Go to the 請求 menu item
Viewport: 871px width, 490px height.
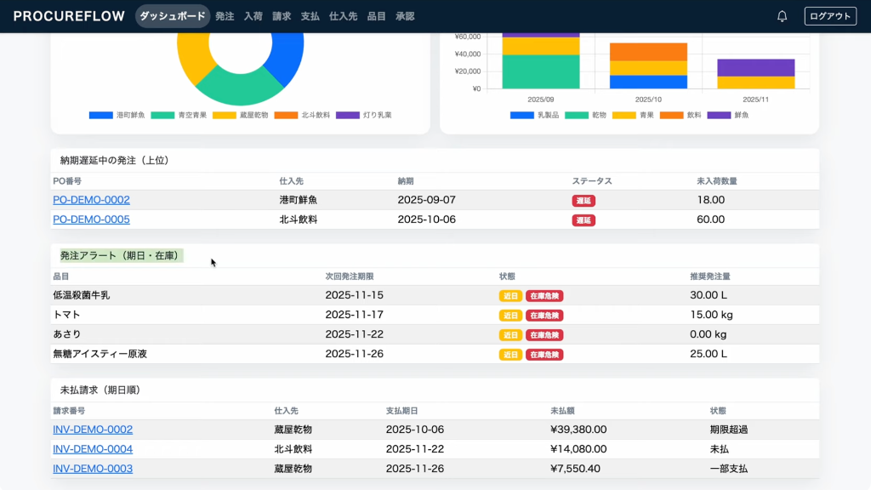[282, 16]
